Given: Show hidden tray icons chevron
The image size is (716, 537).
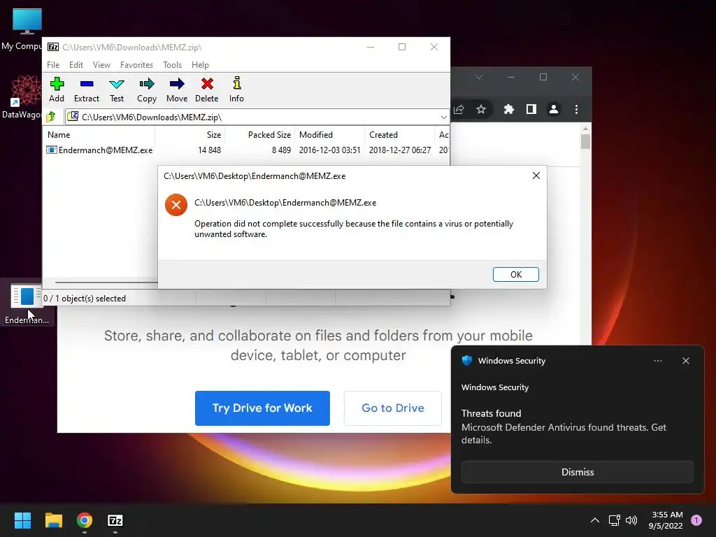Looking at the screenshot, I should point(594,520).
